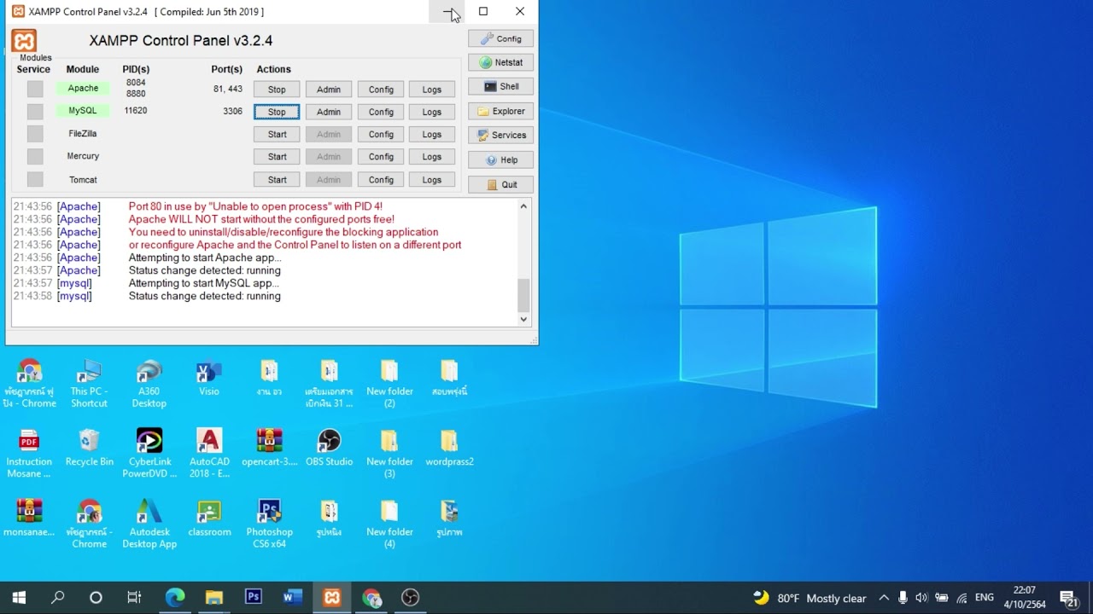Switch to Photoshop in the taskbar
This screenshot has width=1093, height=614.
254,598
